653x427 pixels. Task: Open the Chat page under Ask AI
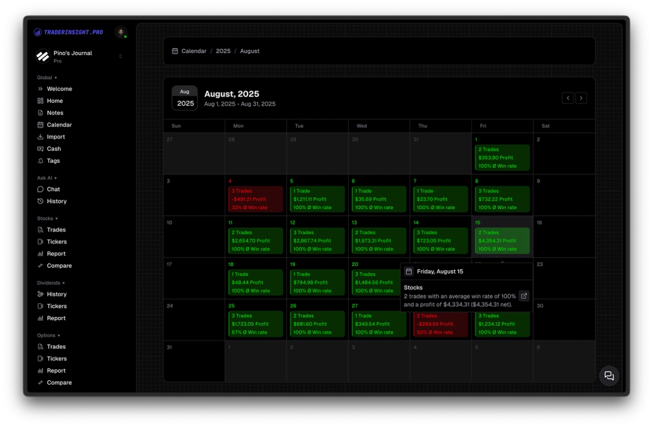(53, 189)
